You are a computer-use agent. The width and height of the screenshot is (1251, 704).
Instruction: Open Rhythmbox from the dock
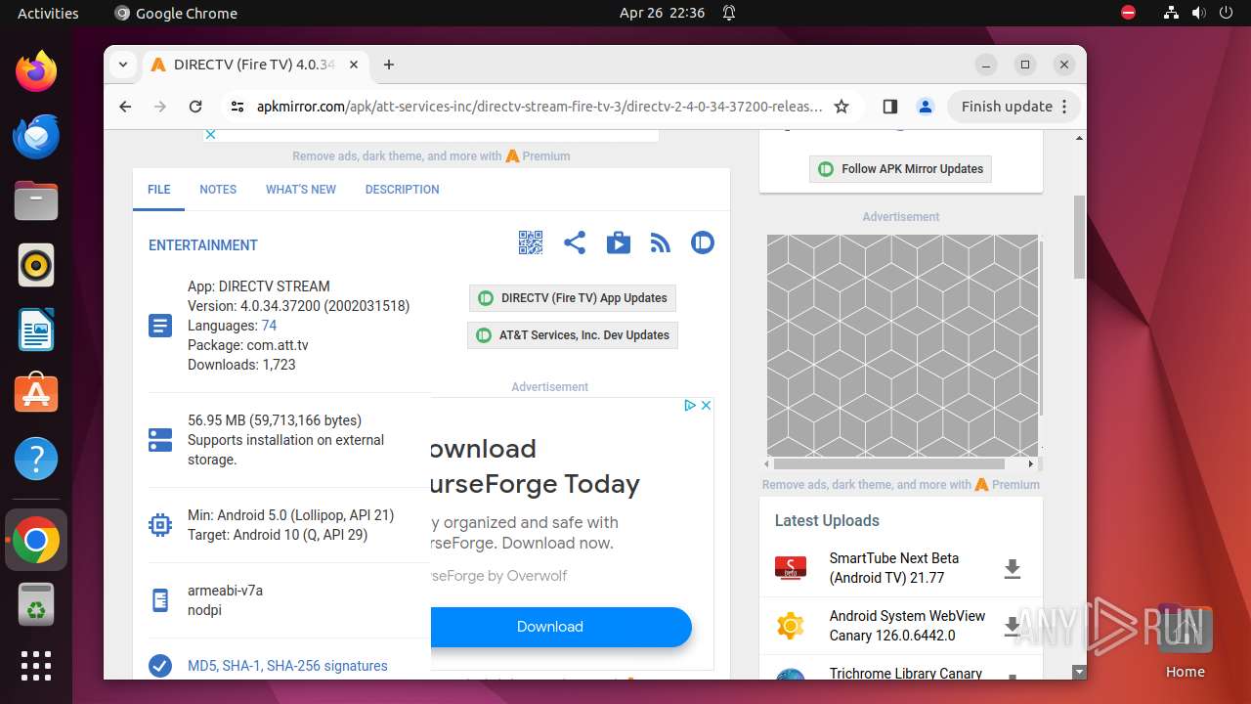pos(36,265)
